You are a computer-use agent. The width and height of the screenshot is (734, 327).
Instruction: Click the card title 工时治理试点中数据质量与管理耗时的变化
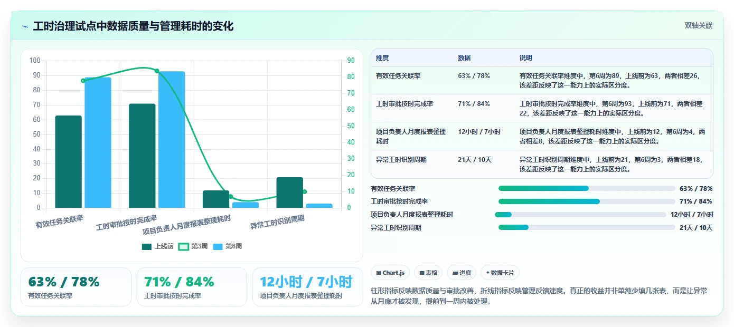133,26
